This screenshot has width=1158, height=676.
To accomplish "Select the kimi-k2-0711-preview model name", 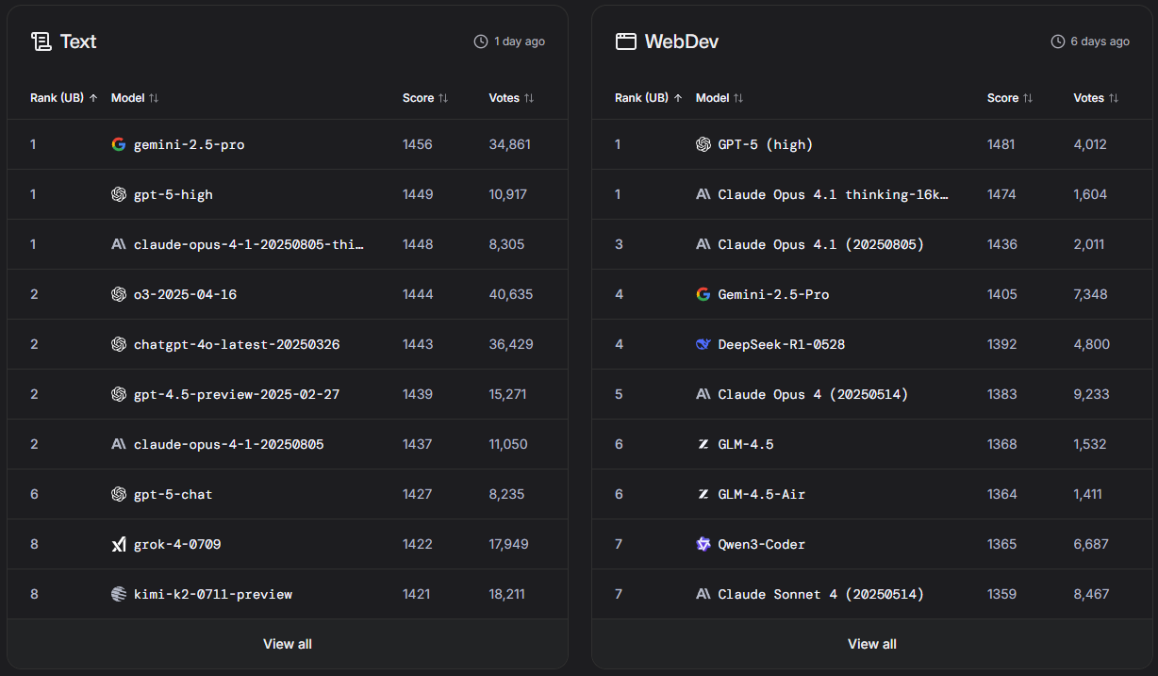I will tap(213, 594).
